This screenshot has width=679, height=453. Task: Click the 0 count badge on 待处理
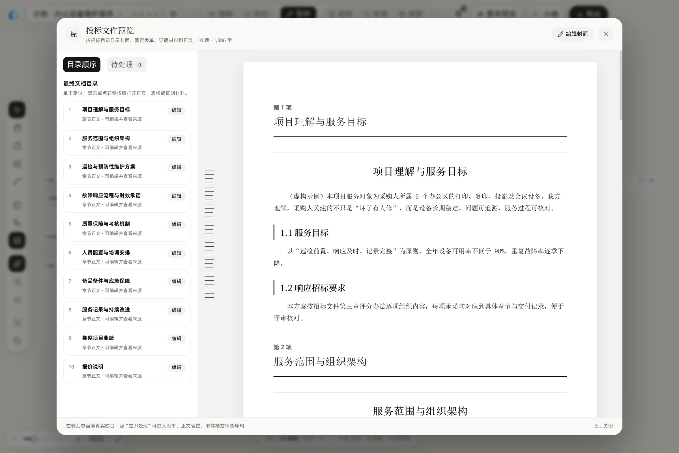coord(140,65)
